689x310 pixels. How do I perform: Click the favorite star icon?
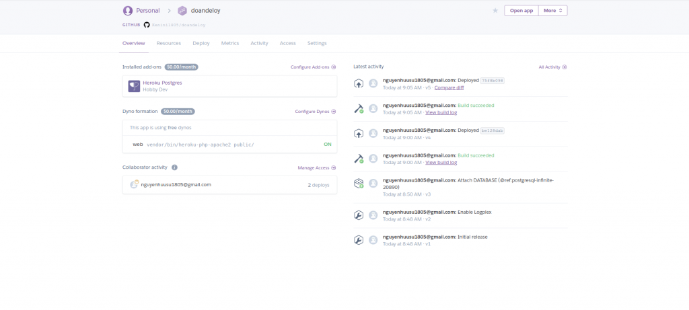tap(495, 11)
